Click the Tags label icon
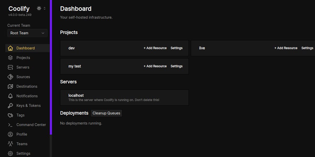 point(10,115)
